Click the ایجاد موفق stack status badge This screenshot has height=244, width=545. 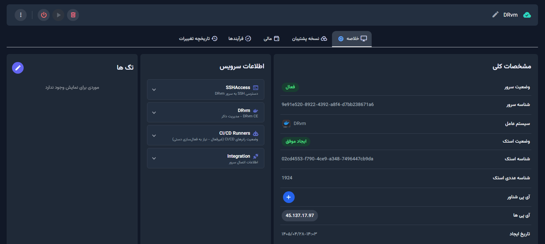296,141
